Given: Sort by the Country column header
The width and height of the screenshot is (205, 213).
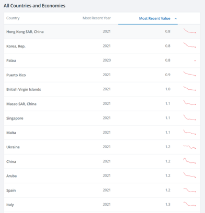Looking at the screenshot, I should coord(13,18).
